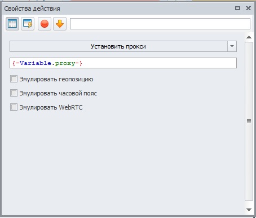Image resolution: width=256 pixels, height=218 pixels.
Task: Click the orange down arrow icon
Action: pos(60,24)
